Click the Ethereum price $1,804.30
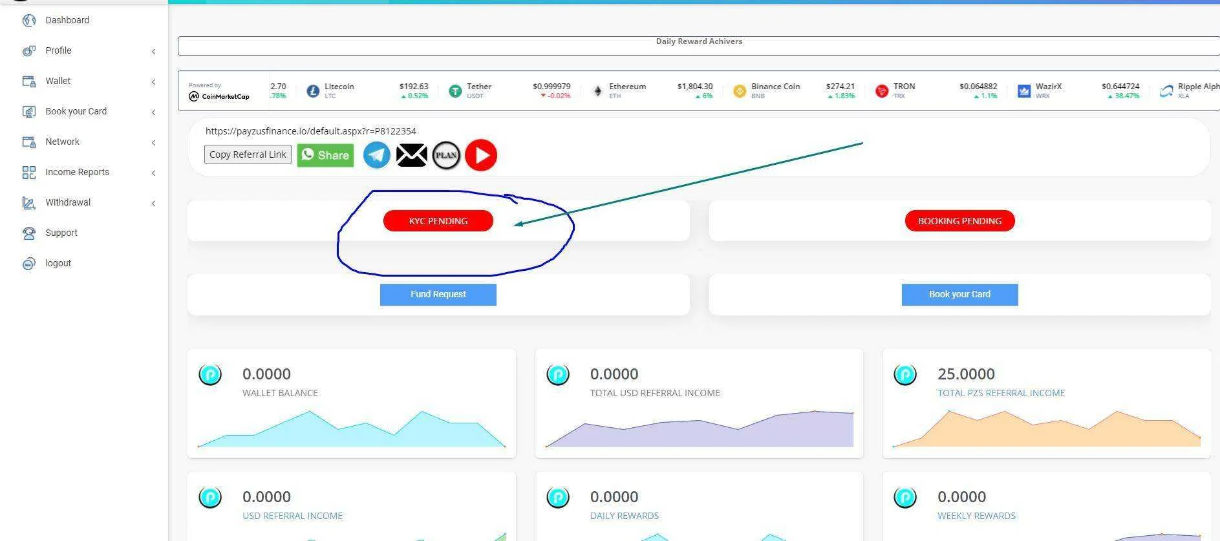 695,87
